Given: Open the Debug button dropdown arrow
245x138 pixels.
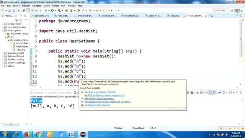Looking at the screenshot, I should click(x=49, y=10).
